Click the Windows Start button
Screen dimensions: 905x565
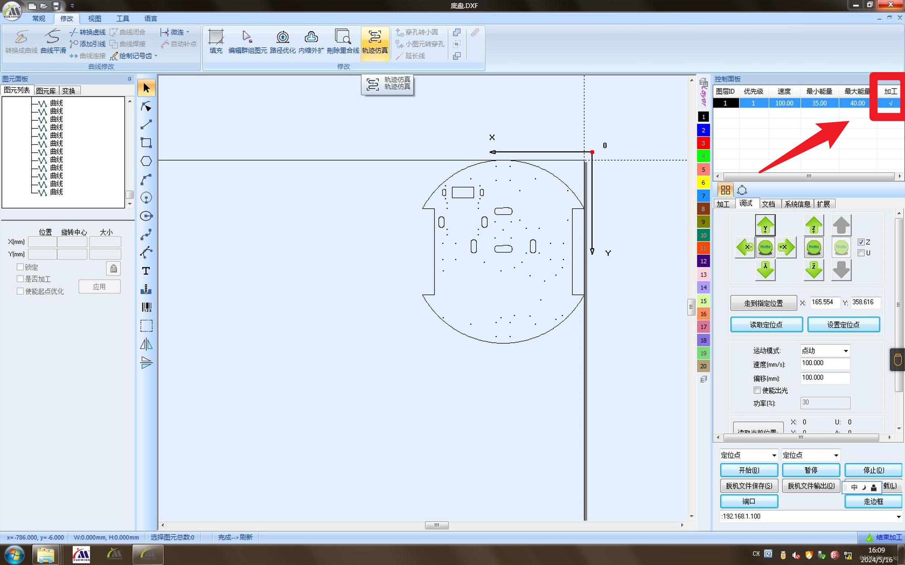point(14,554)
